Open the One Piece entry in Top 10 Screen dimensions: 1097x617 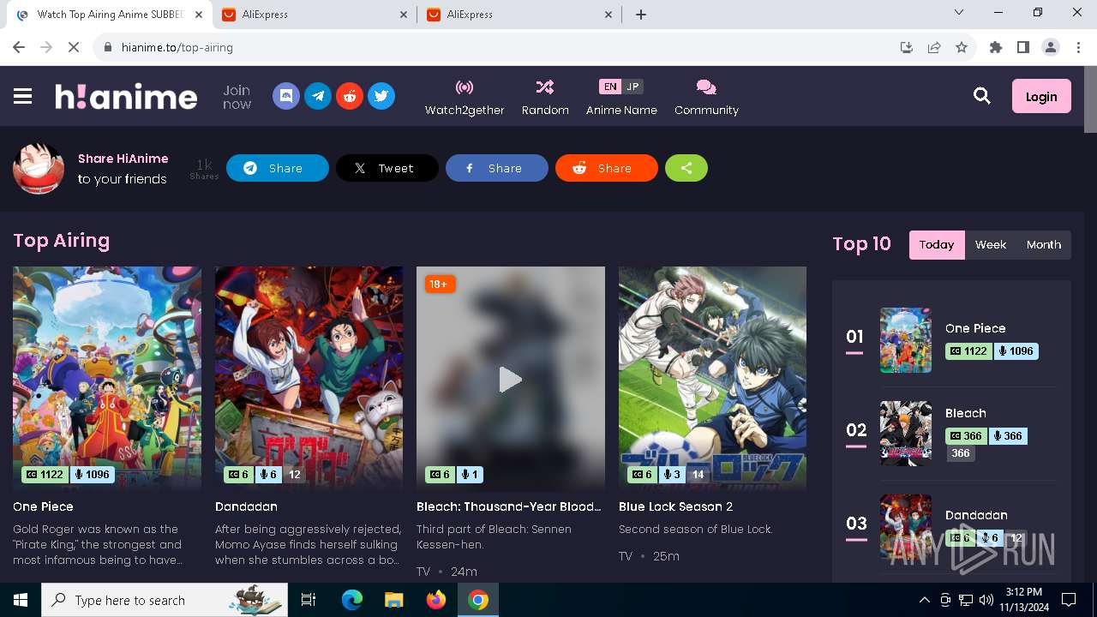(x=975, y=328)
